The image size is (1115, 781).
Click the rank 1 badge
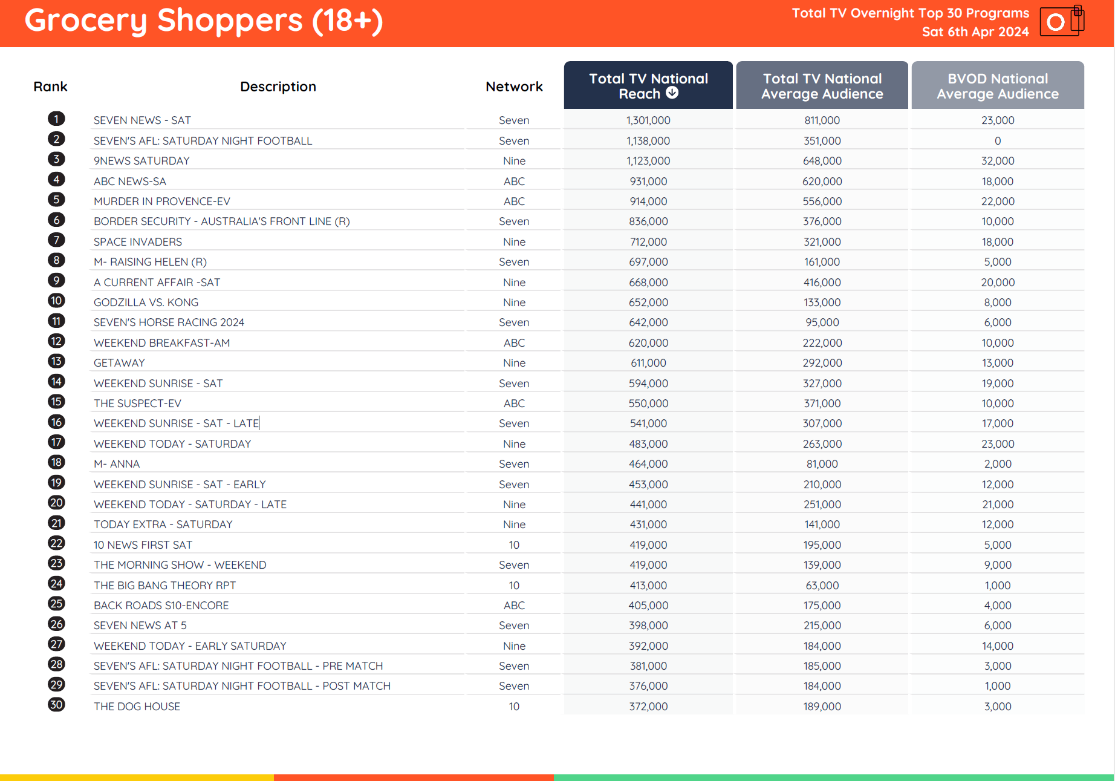pyautogui.click(x=56, y=119)
